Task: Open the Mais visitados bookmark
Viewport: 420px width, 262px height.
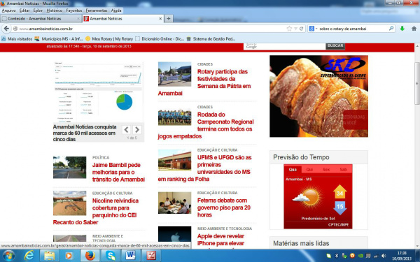Action: [x=17, y=38]
